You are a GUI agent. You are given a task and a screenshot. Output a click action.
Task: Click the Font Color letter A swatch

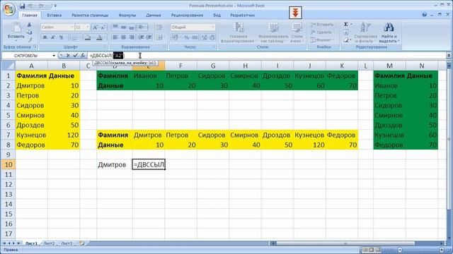(99, 37)
